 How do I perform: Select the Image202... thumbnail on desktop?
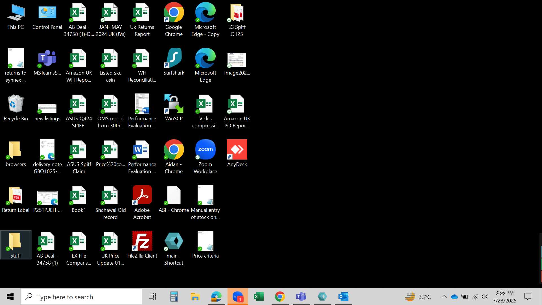point(237,62)
